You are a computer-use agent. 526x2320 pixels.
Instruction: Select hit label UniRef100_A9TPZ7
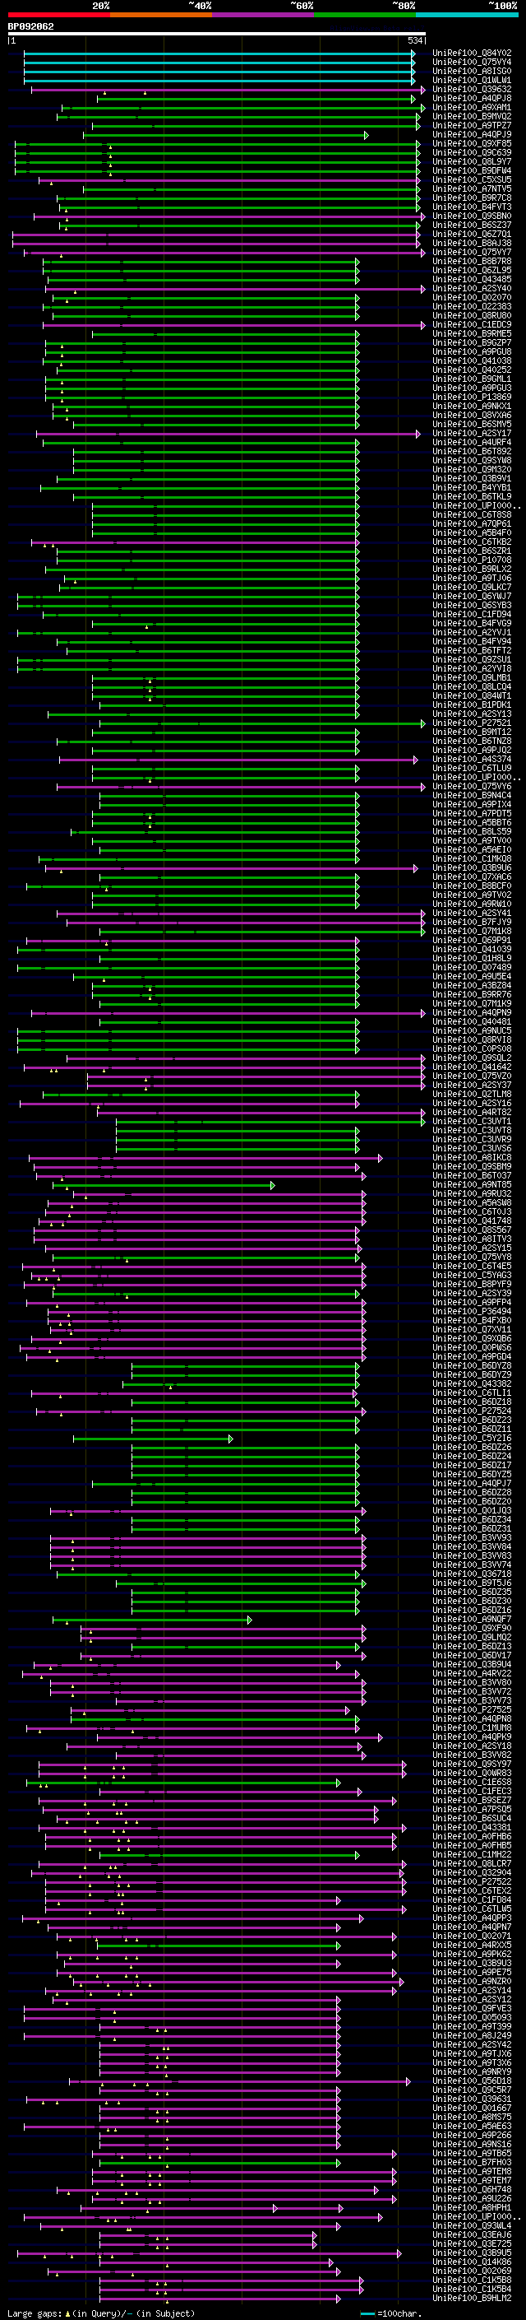click(x=472, y=125)
